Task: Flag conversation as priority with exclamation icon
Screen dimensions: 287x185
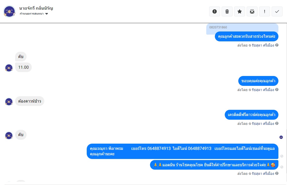Action: 265,11
